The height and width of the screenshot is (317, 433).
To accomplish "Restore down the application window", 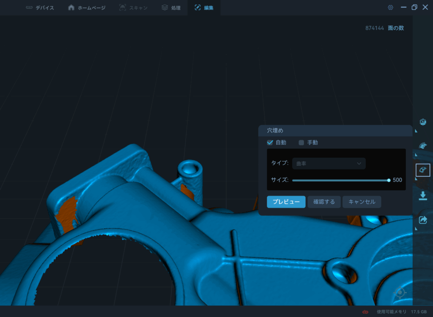I will pos(414,7).
